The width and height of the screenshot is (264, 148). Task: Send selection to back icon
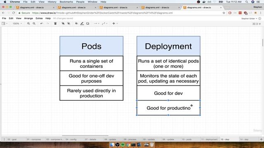click(x=68, y=24)
